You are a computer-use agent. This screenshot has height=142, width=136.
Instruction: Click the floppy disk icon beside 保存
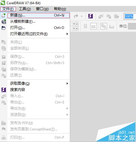tap(4, 57)
